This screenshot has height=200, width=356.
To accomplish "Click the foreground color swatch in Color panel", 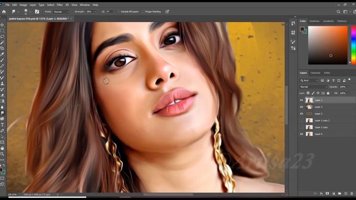I will [302, 29].
